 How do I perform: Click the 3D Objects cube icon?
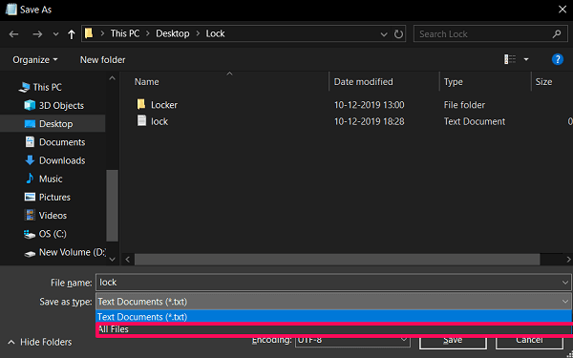30,105
